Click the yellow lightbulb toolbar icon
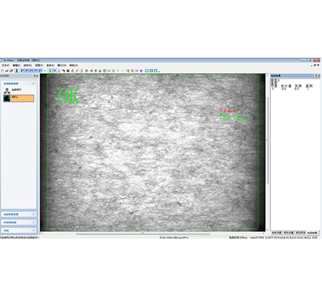322x295 pixels. 50,71
